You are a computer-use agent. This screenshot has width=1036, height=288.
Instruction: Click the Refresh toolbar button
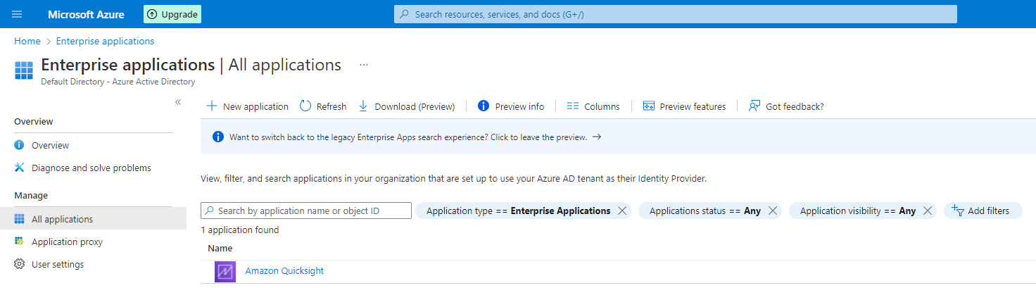[x=323, y=106]
